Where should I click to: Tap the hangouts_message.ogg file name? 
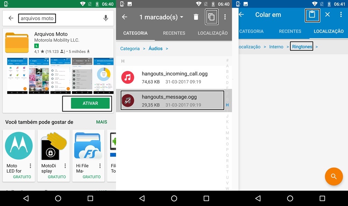click(x=169, y=97)
